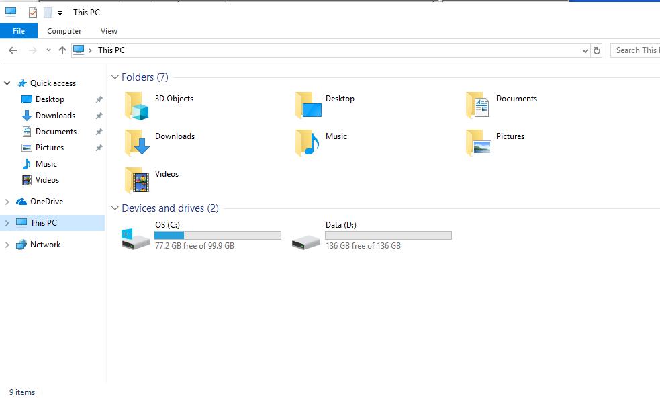The width and height of the screenshot is (660, 399).
Task: Open the Music folder icon in Folders
Action: pyautogui.click(x=308, y=143)
